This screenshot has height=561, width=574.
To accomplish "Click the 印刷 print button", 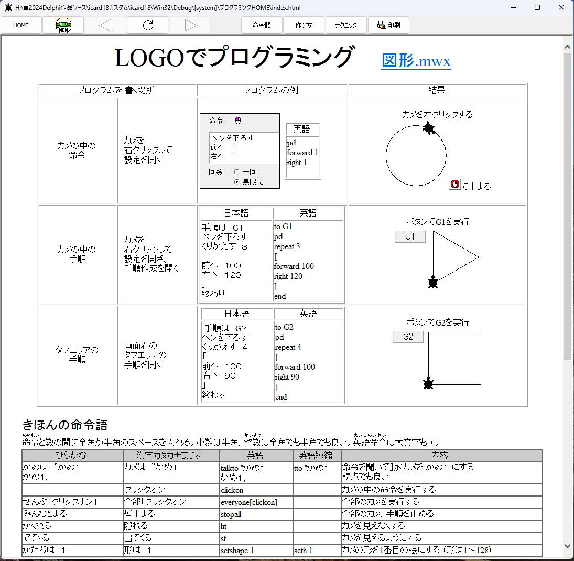I will click(388, 25).
